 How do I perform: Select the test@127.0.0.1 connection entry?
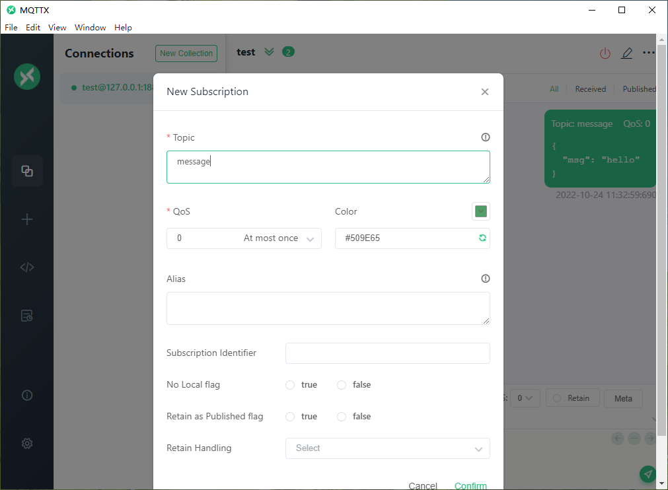pyautogui.click(x=106, y=88)
